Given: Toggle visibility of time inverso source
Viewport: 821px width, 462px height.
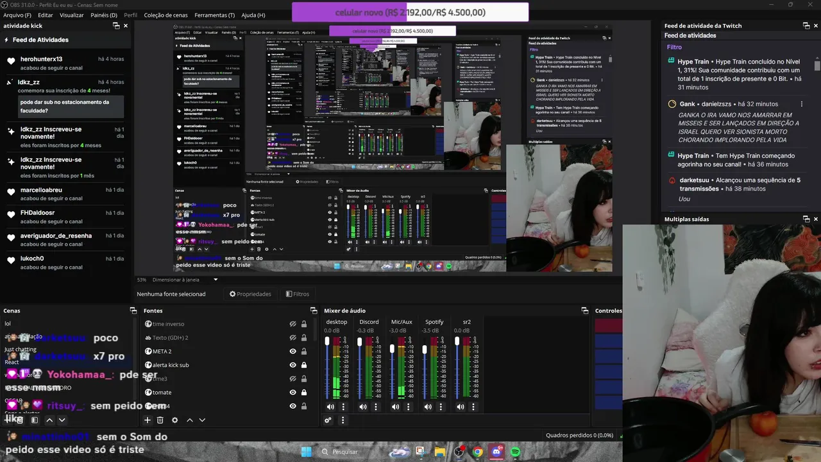Looking at the screenshot, I should tap(292, 324).
